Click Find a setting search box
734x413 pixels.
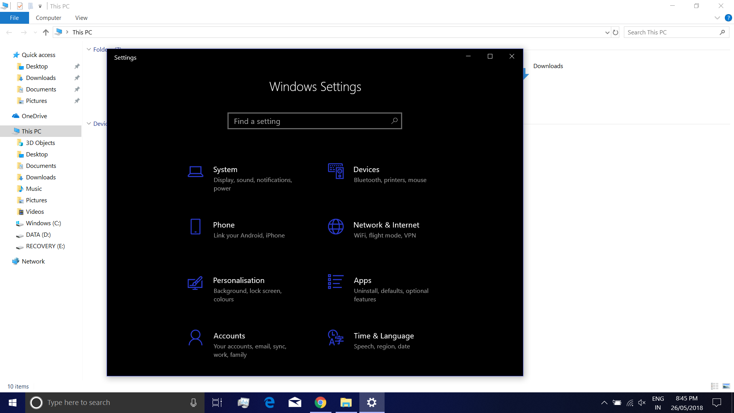pos(315,121)
